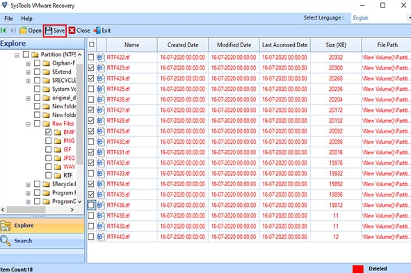Check the box for RTF426.rtf
Viewport: 411px width, 273px height.
(91, 99)
